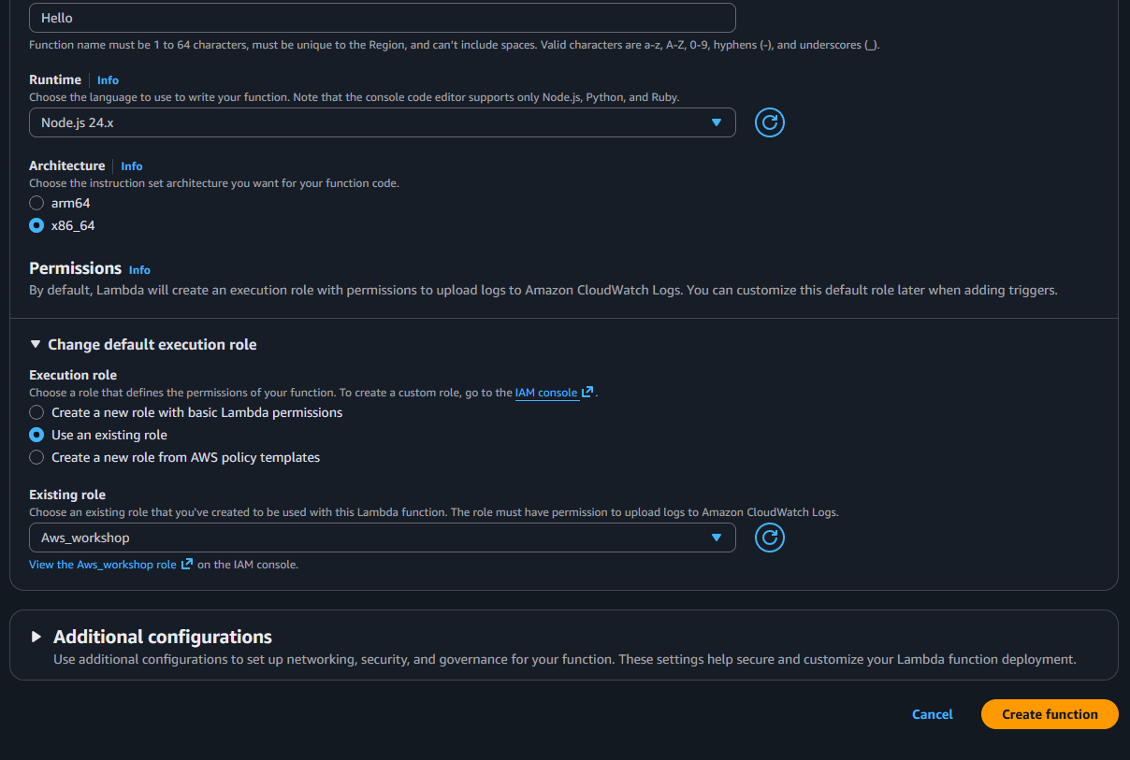Click the refresh icon beside Runtime dropdown
The width and height of the screenshot is (1130, 760).
769,122
